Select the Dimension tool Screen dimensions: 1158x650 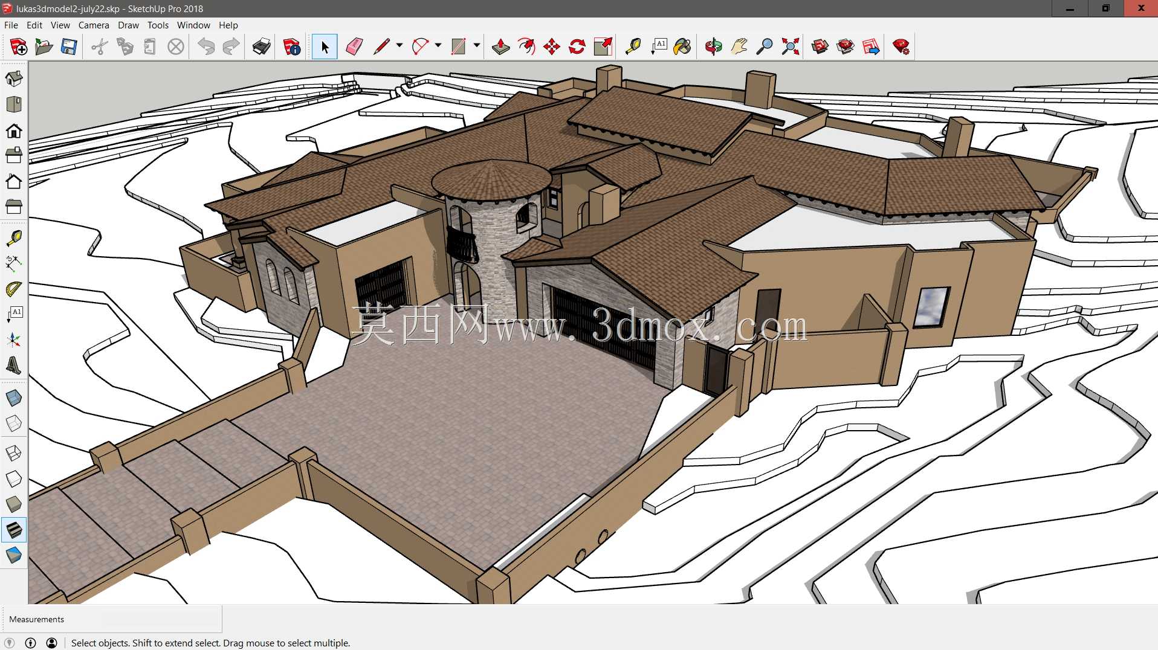pos(14,263)
